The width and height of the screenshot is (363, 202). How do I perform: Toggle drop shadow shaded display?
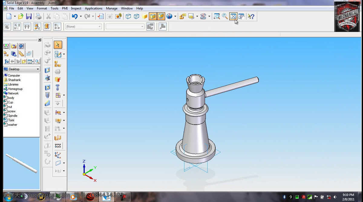(x=161, y=16)
